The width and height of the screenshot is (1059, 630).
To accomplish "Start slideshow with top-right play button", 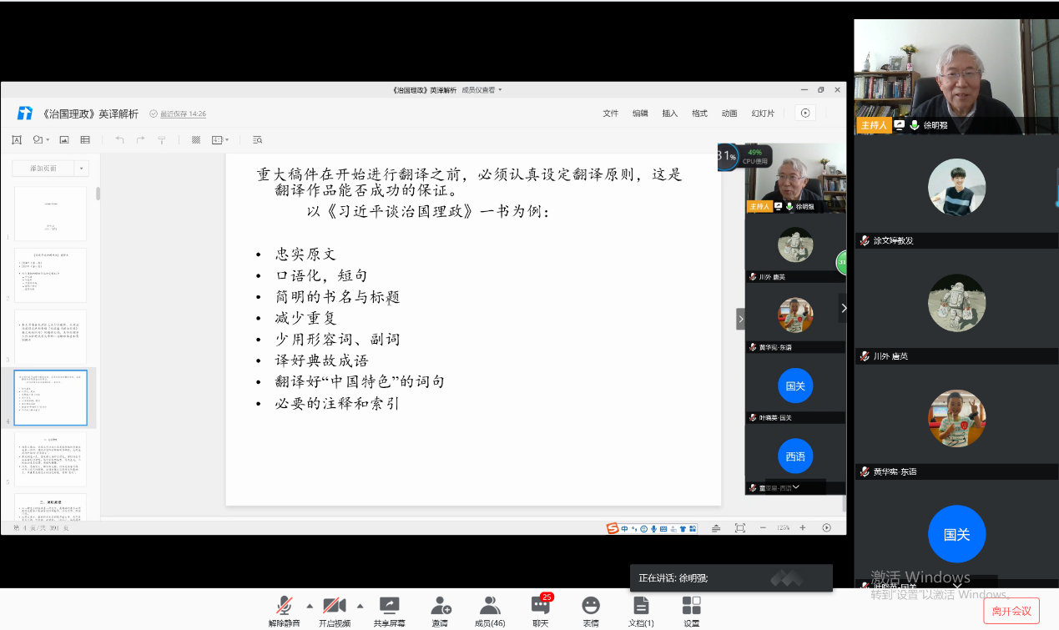I will pyautogui.click(x=804, y=113).
